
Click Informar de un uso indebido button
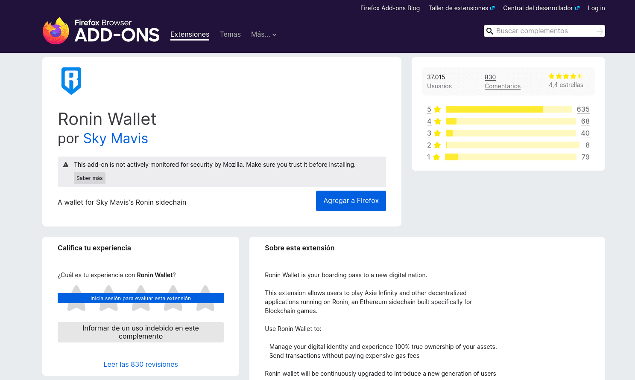pyautogui.click(x=140, y=332)
